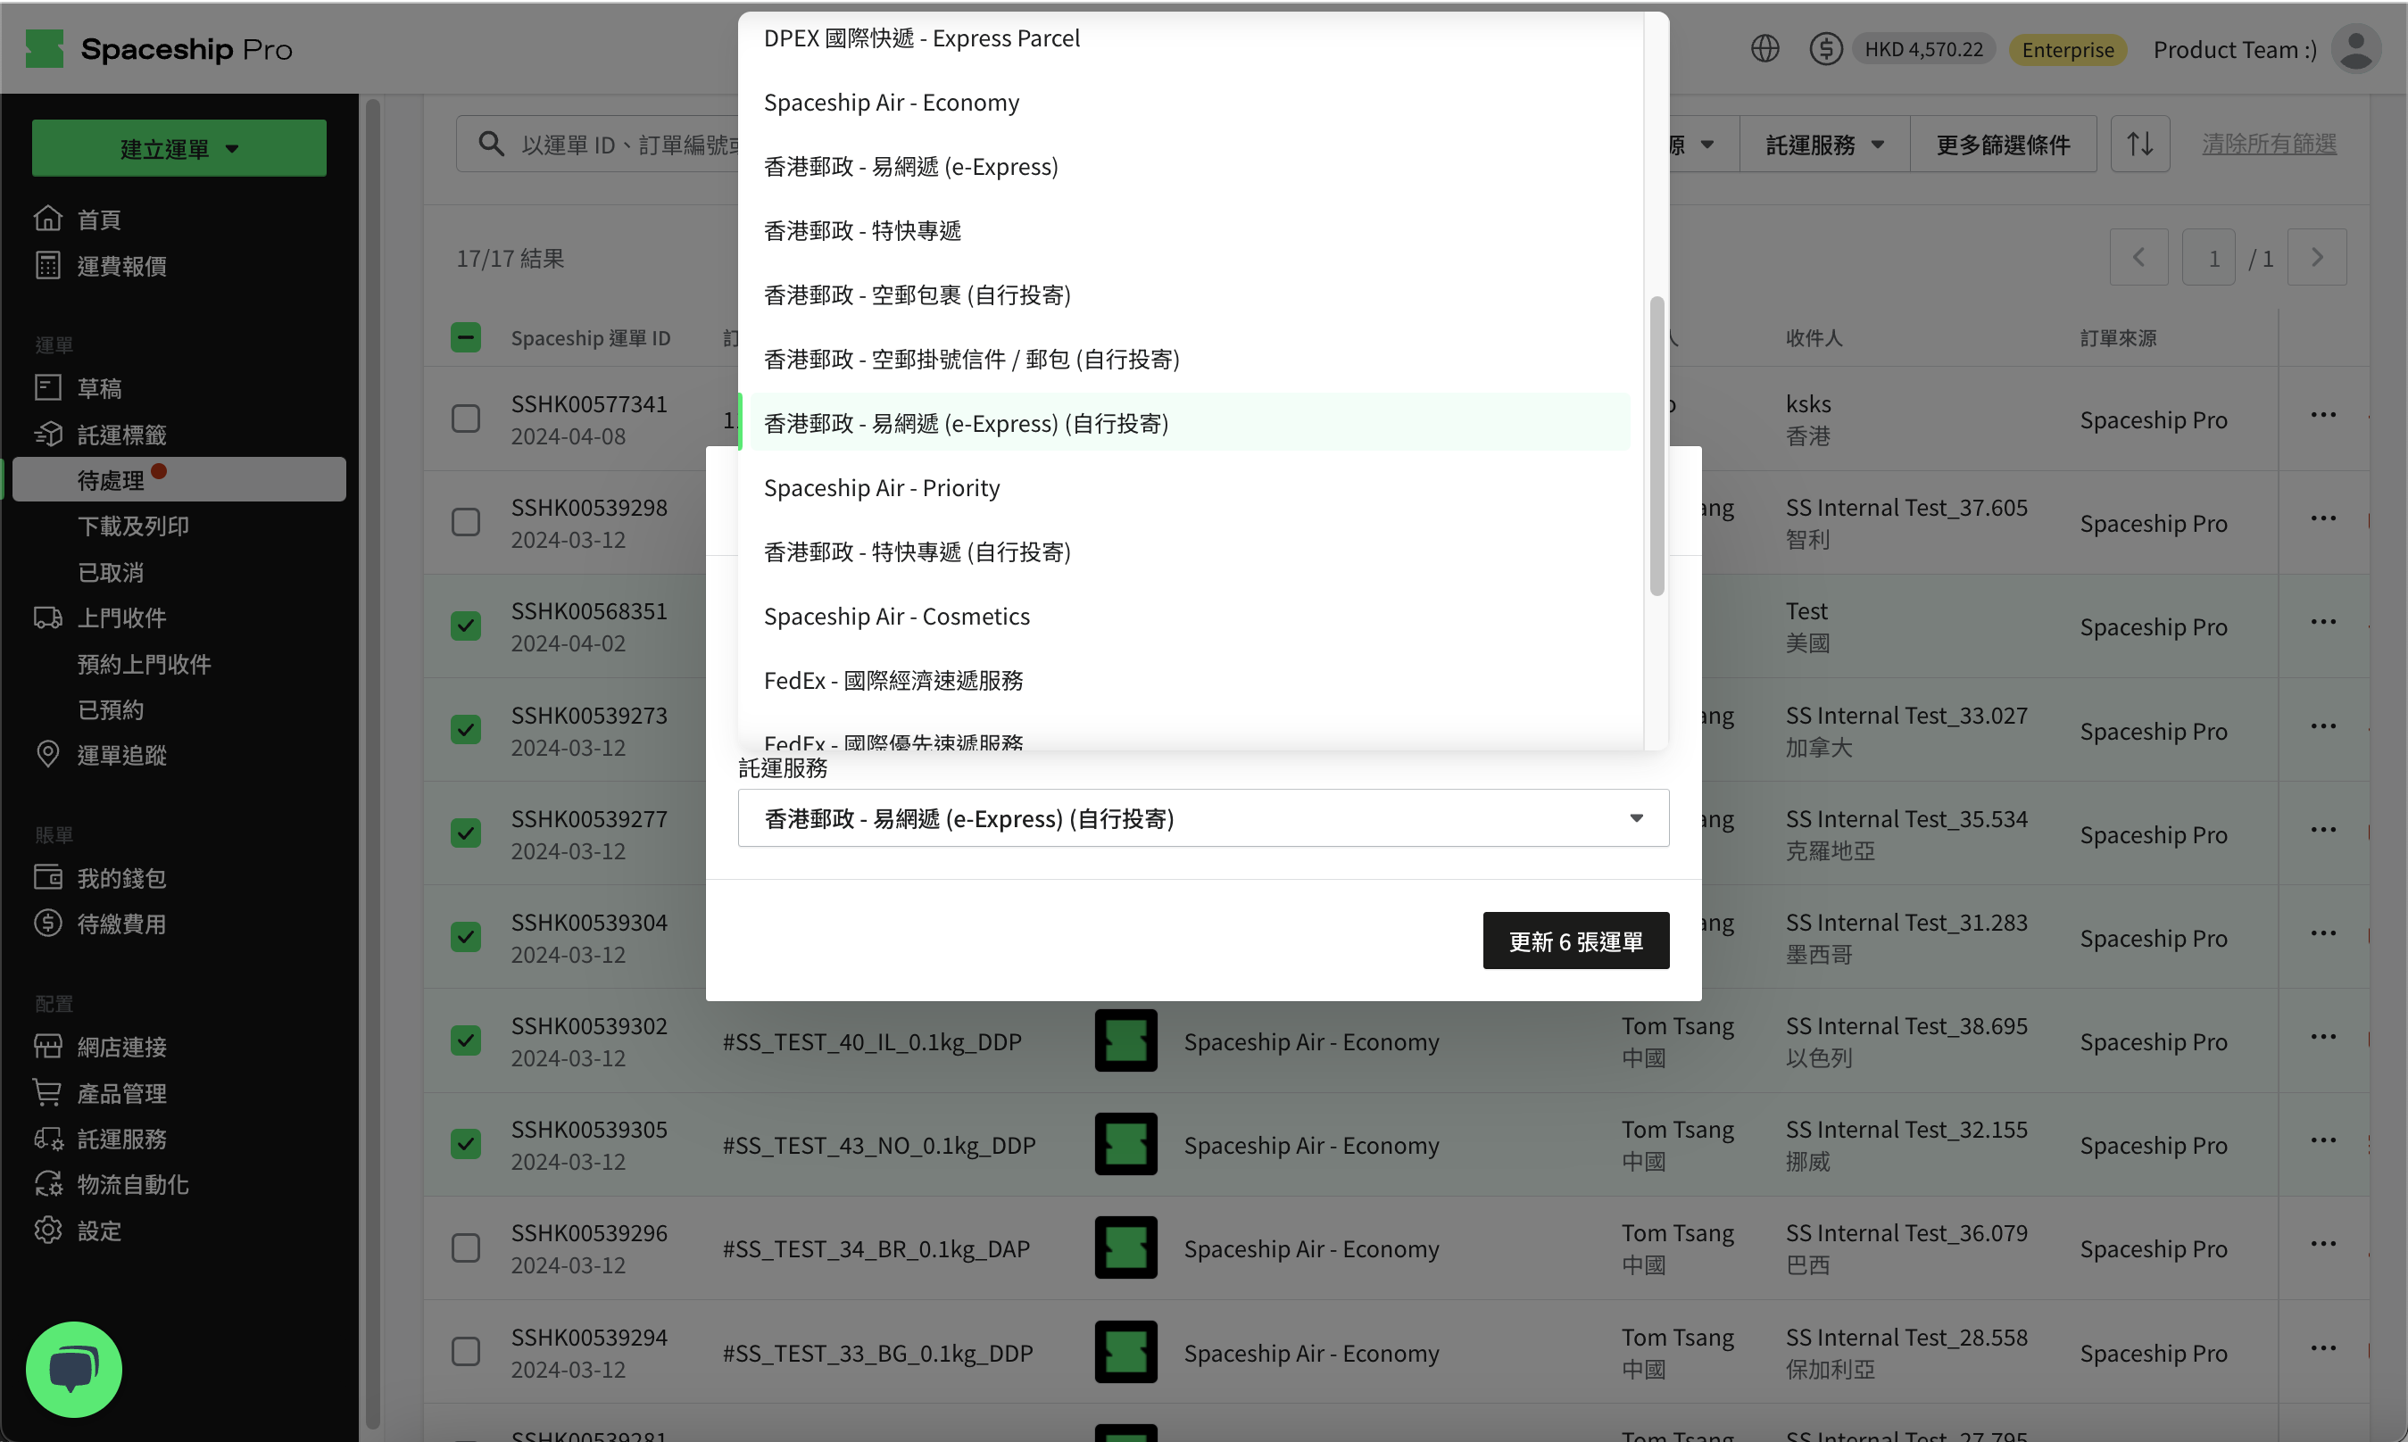Open 已取消 sidebar item
Screen dimensions: 2408x1442
(x=111, y=571)
